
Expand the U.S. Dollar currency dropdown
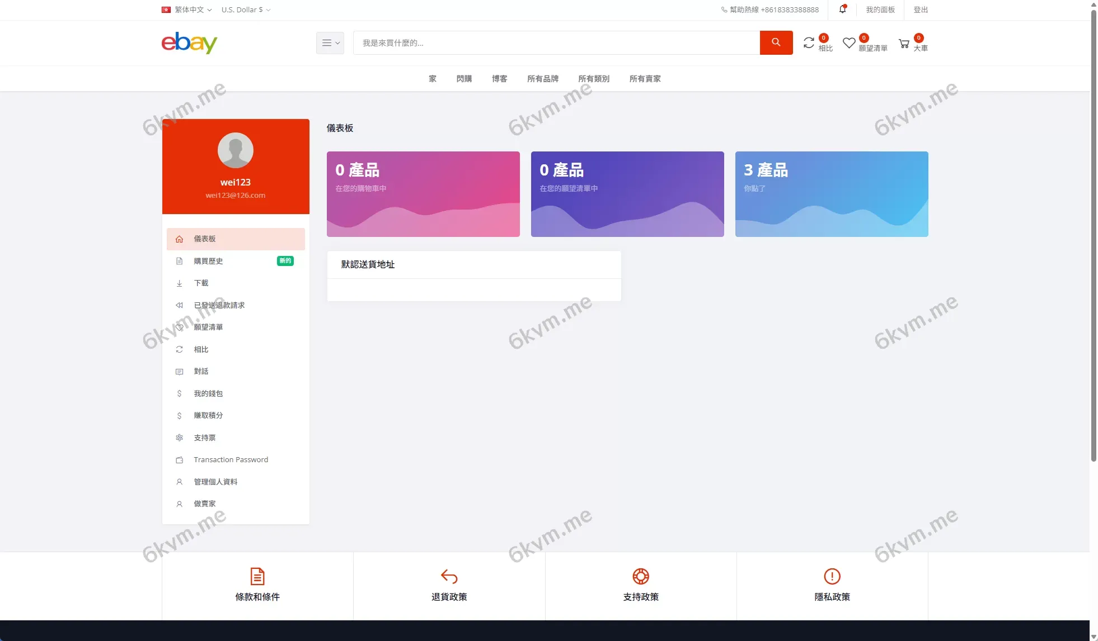coord(245,10)
